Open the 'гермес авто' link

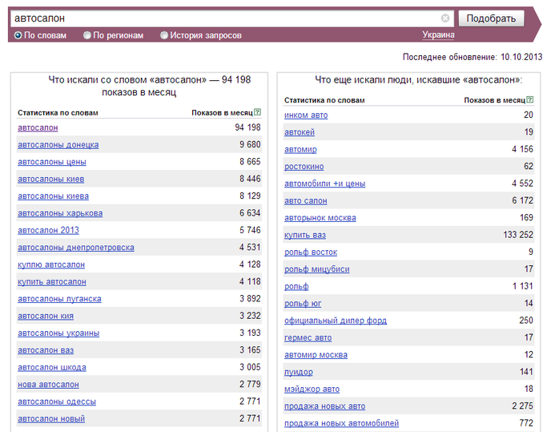(308, 338)
